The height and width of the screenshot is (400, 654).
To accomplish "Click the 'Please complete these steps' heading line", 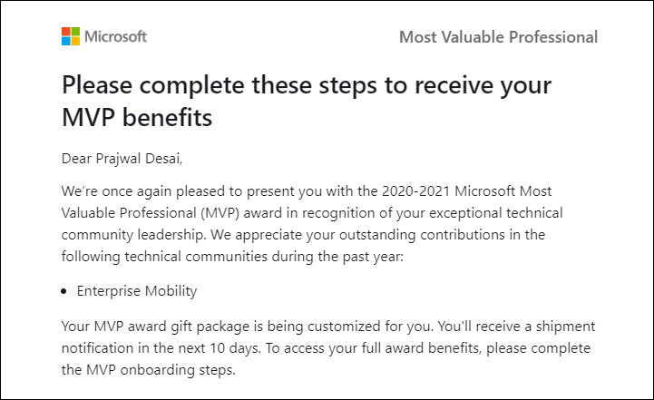I will 307,85.
